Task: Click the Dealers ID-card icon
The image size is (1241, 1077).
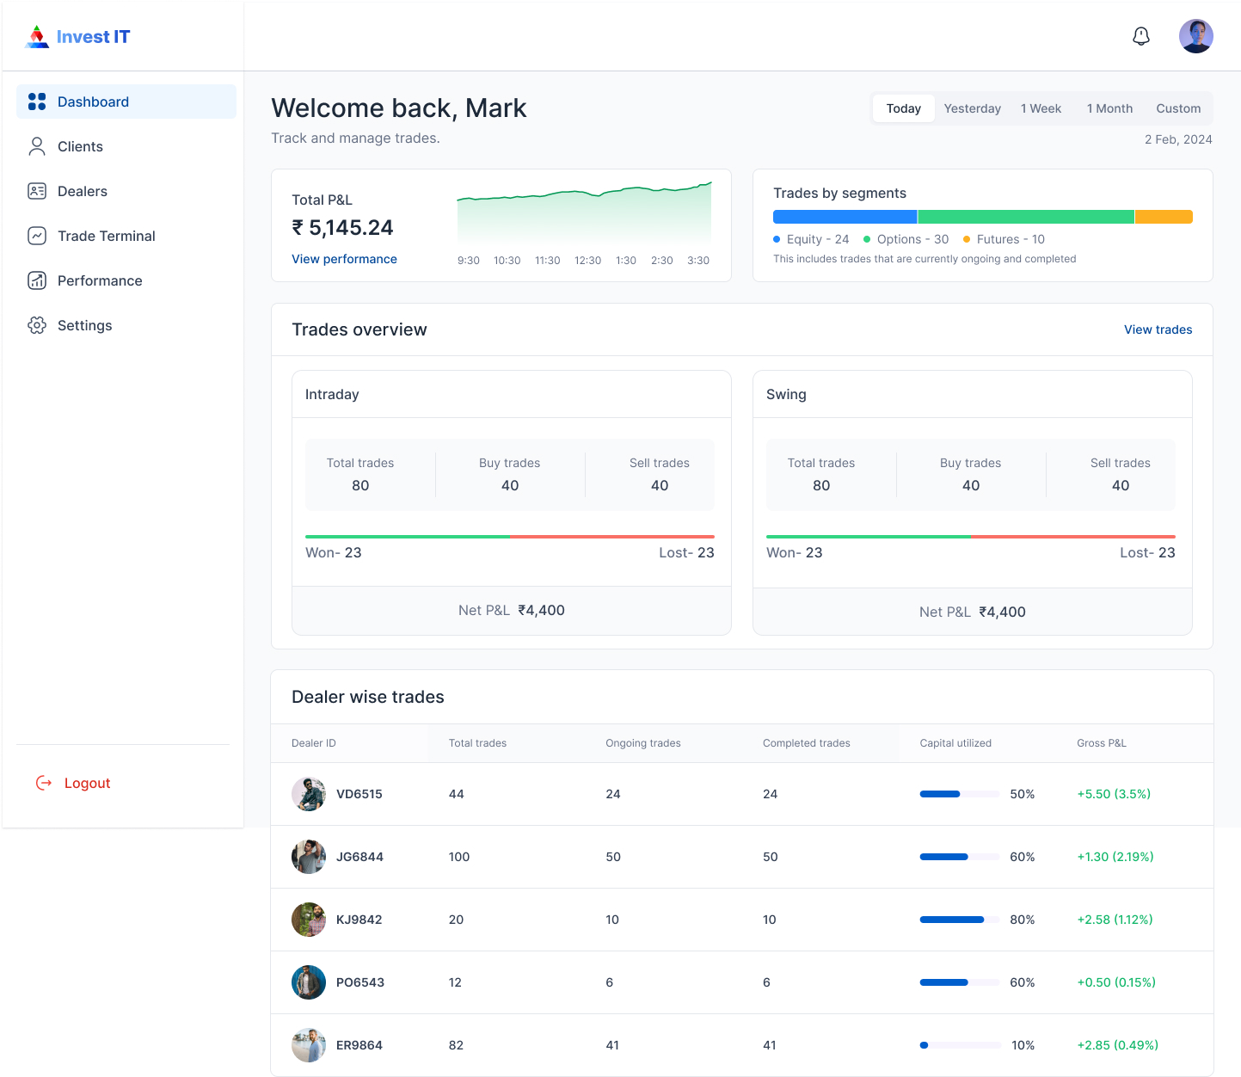Action: click(37, 191)
